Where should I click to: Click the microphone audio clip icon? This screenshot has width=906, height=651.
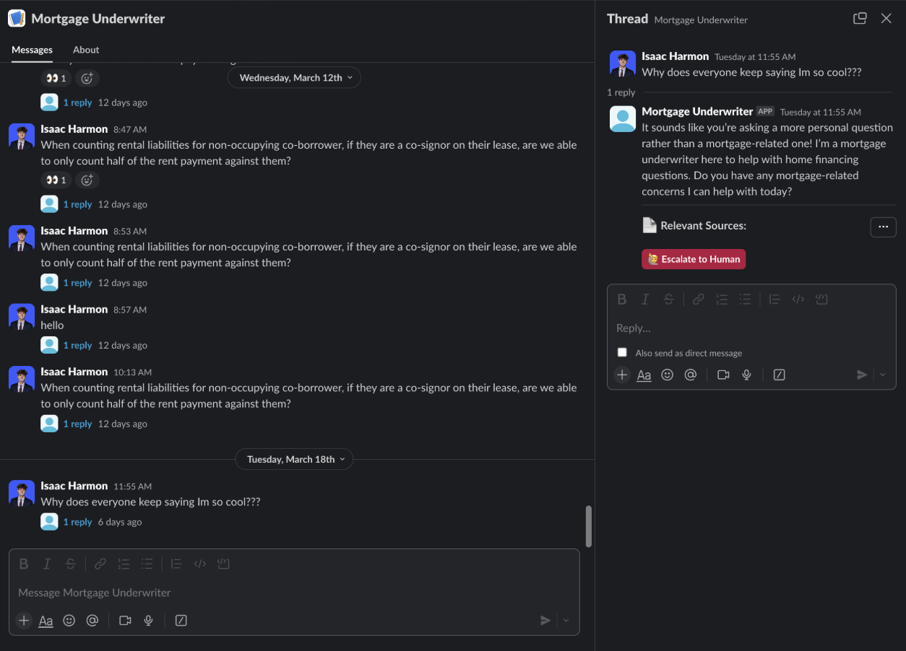pyautogui.click(x=148, y=620)
